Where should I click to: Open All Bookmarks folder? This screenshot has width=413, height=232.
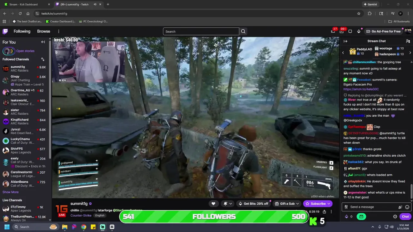click(399, 22)
